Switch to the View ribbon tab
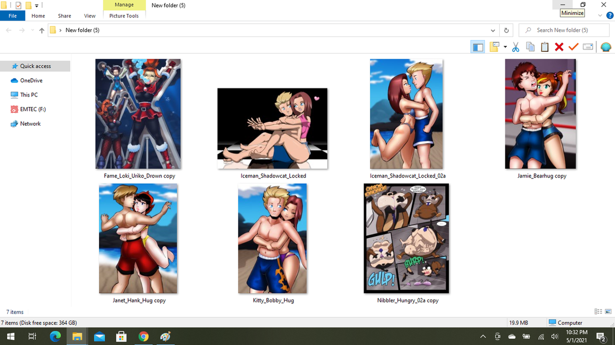The height and width of the screenshot is (345, 615). coord(90,16)
